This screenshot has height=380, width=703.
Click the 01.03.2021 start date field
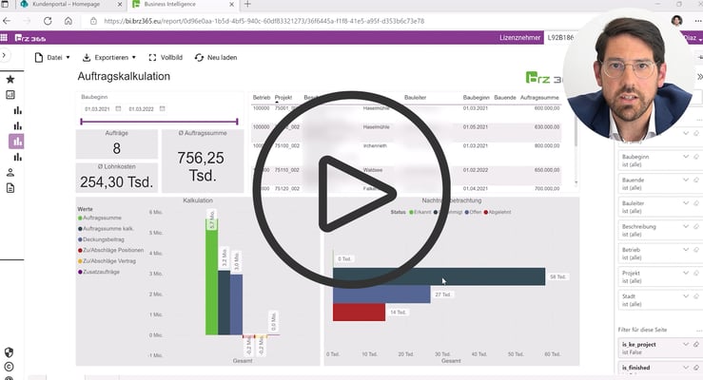click(x=99, y=108)
